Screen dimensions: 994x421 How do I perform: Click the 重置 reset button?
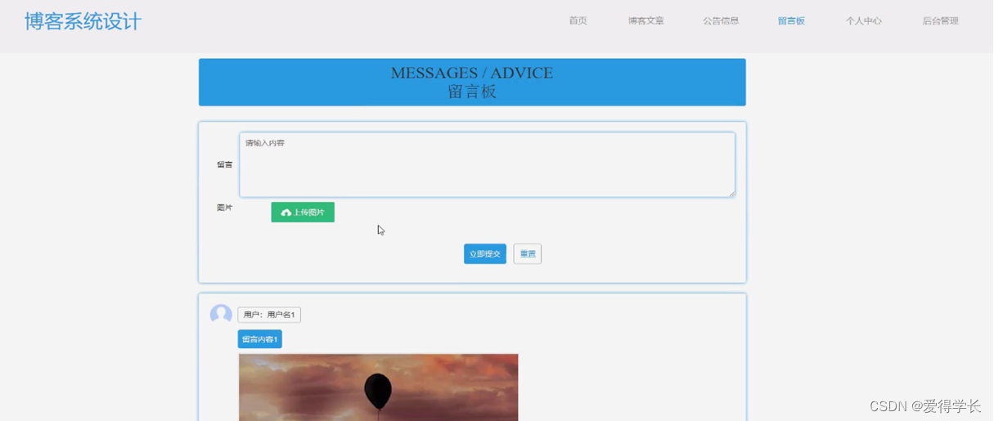coord(528,254)
